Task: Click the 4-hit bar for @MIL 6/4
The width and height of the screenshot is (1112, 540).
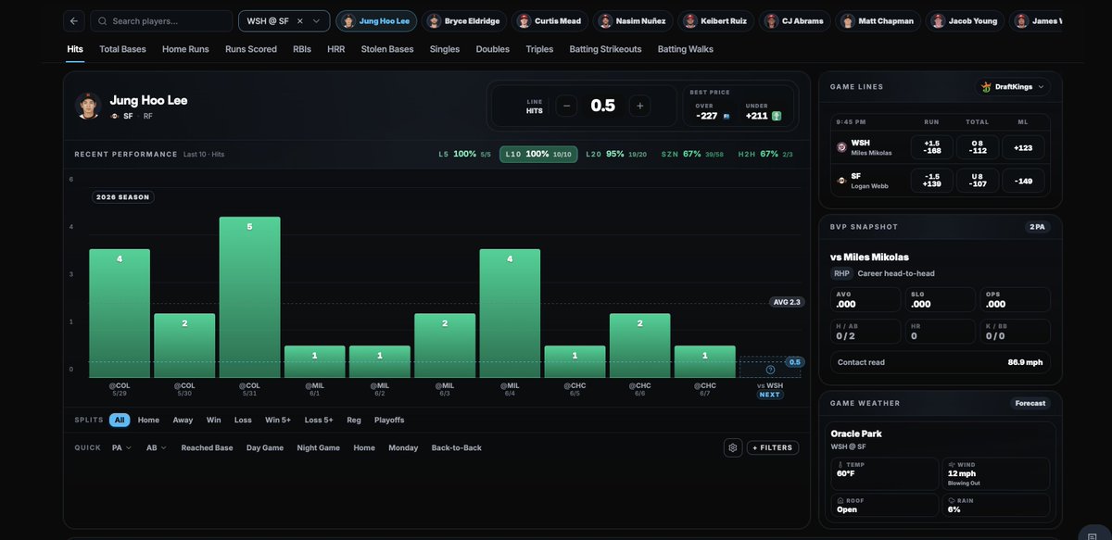Action: (x=510, y=313)
